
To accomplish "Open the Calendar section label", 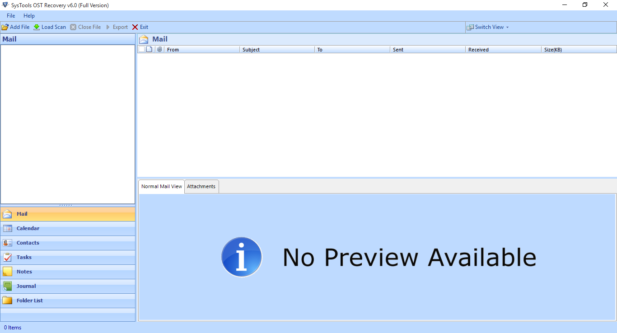I will coord(28,228).
